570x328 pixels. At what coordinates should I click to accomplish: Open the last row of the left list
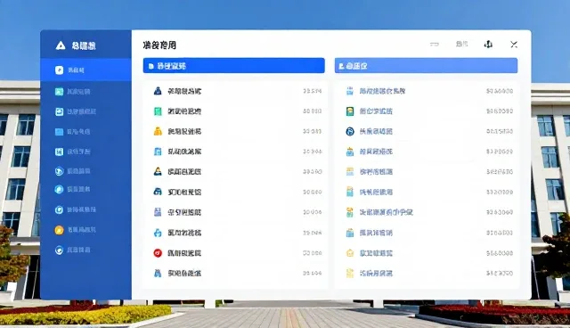pyautogui.click(x=235, y=273)
